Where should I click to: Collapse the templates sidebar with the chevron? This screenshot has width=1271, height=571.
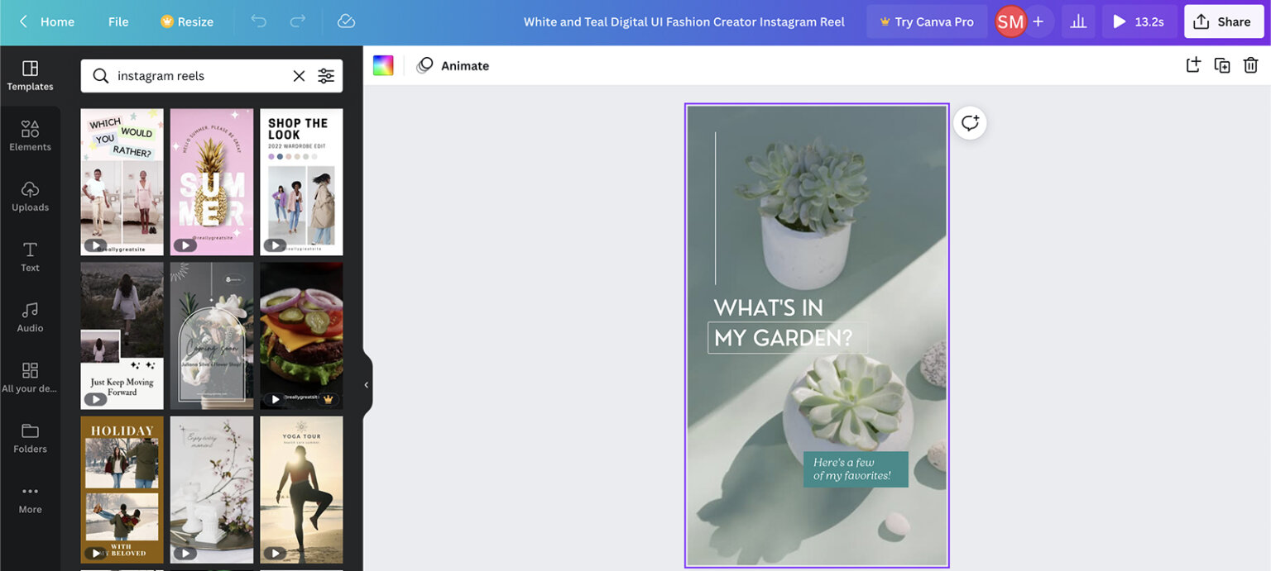pos(366,383)
